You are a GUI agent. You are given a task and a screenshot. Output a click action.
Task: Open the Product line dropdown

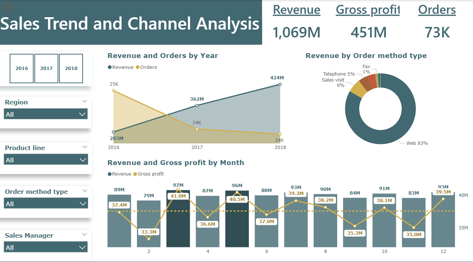coord(46,160)
